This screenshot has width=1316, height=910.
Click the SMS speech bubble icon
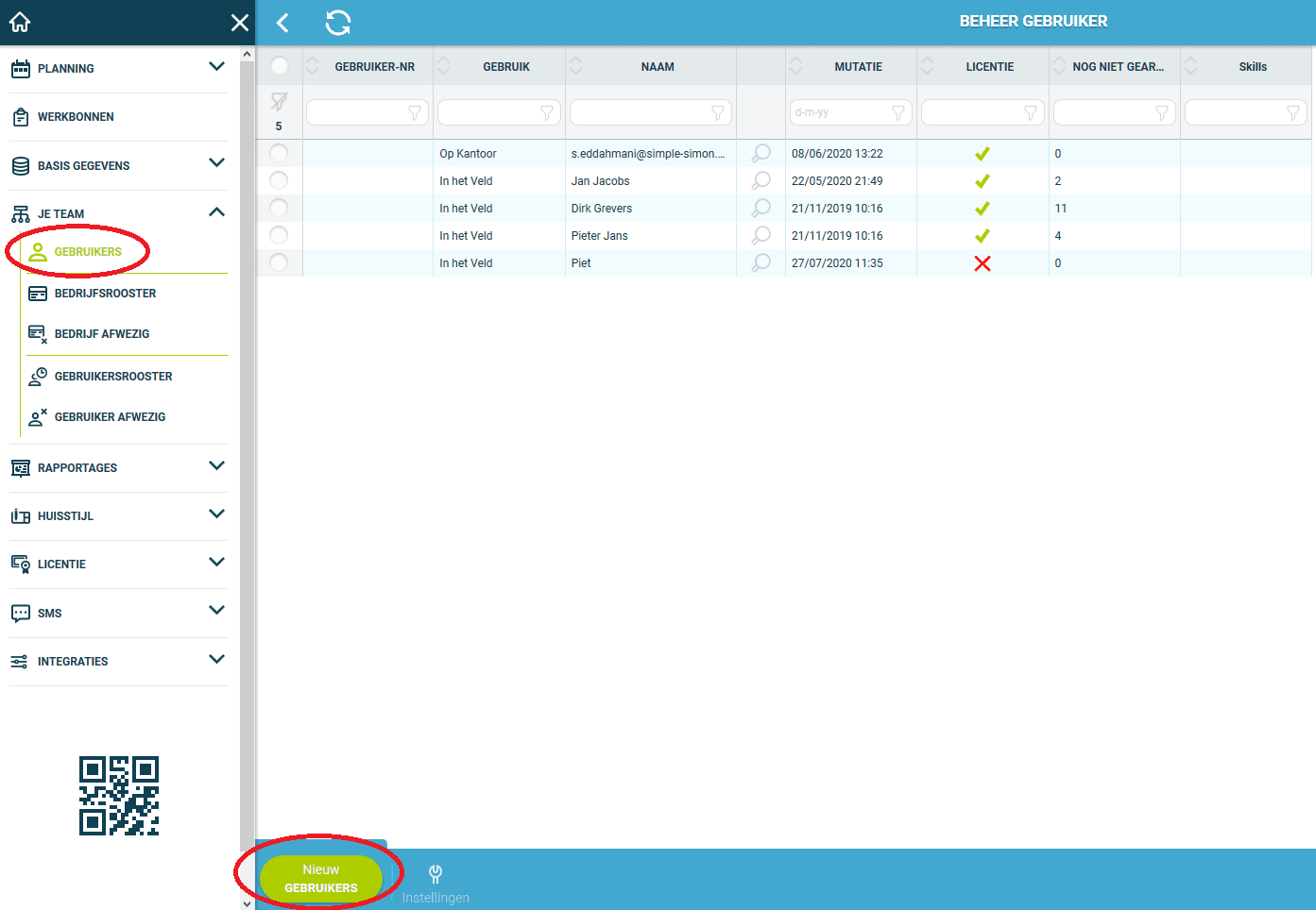point(21,614)
